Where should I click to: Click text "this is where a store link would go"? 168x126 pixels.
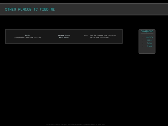[x=27, y=37]
